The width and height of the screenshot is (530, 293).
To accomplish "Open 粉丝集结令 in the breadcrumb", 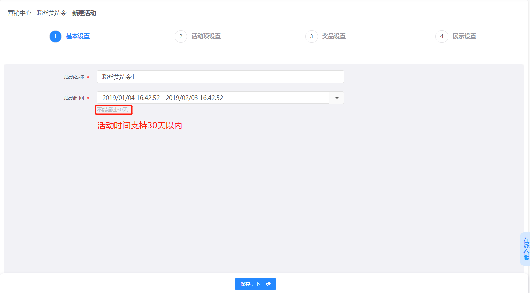I will click(52, 13).
